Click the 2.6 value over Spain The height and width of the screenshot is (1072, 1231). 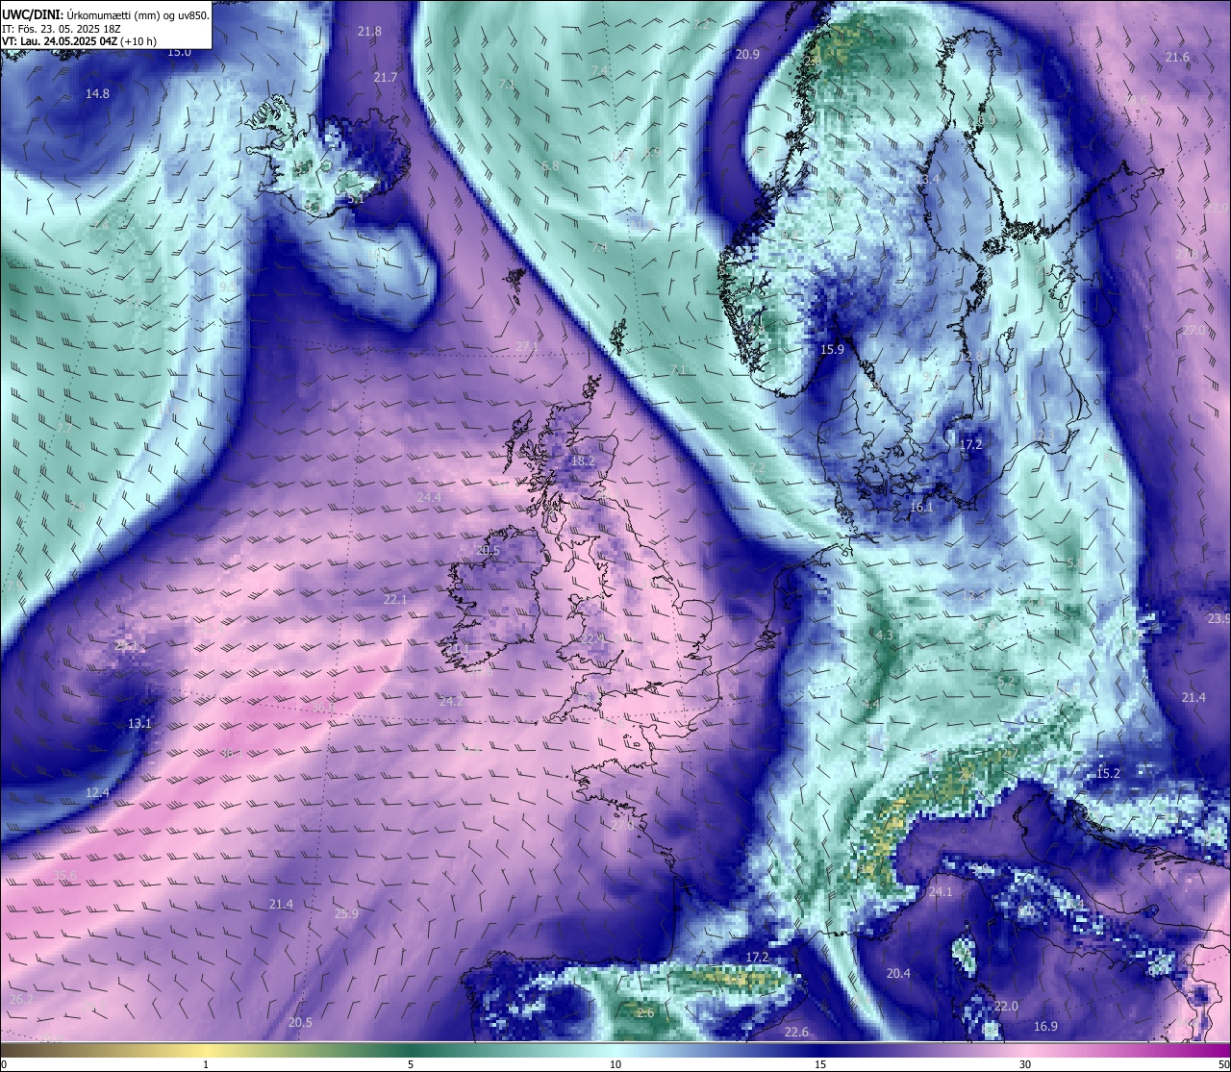click(645, 1013)
